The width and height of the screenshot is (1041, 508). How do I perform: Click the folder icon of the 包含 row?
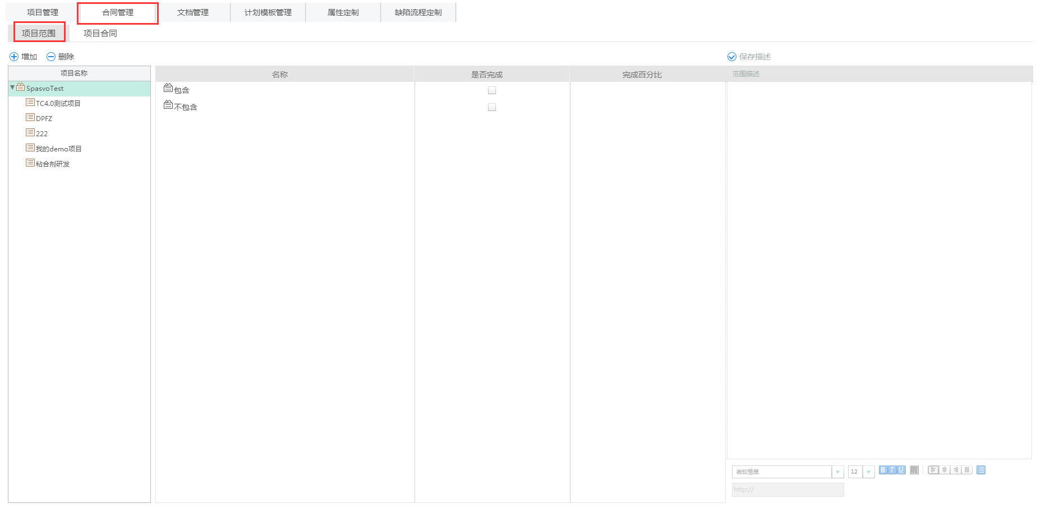(x=168, y=88)
